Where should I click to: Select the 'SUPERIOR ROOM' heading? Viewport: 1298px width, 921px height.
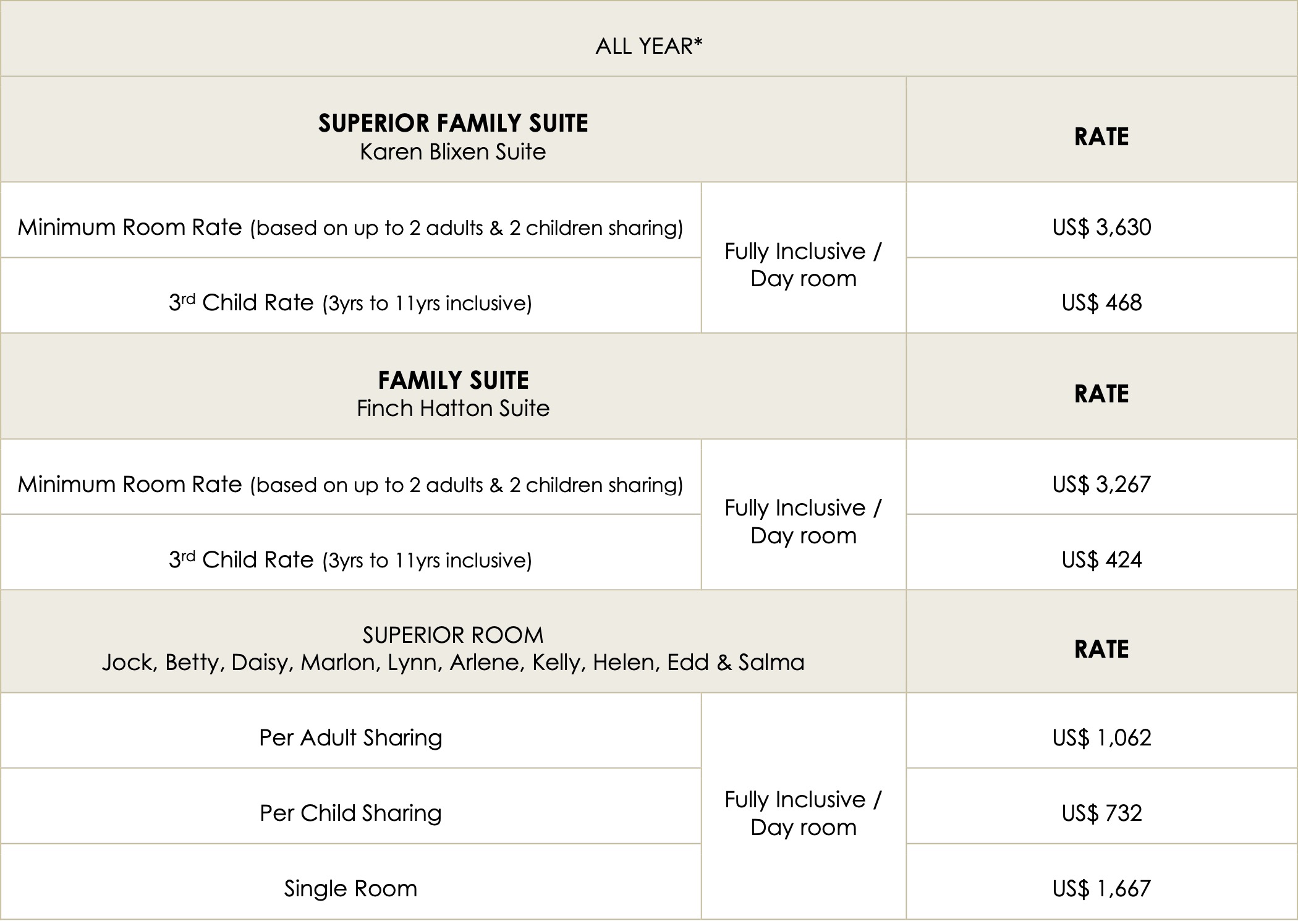[453, 635]
